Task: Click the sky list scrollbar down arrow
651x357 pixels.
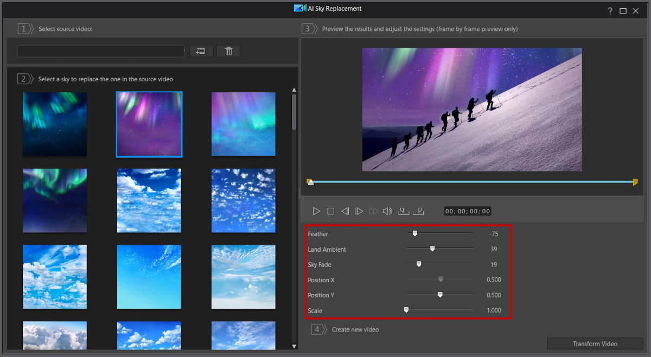Action: 294,346
